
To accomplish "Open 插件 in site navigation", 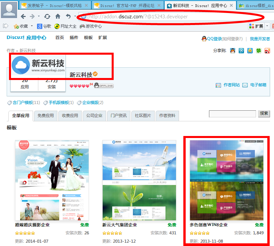I will [74, 38].
